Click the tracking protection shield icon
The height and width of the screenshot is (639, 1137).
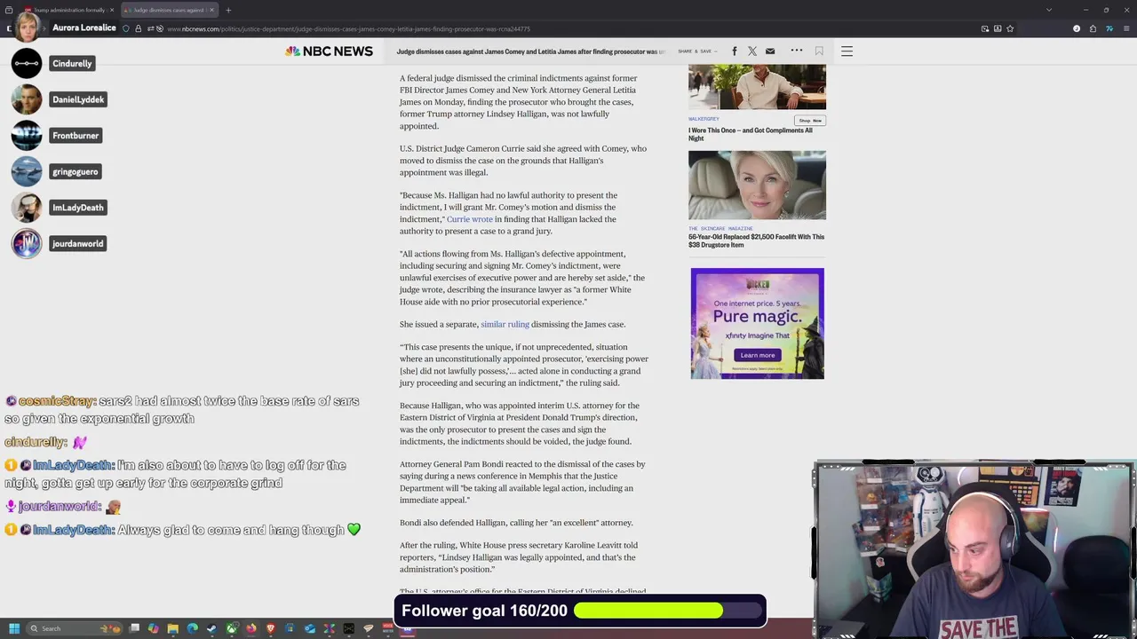tap(126, 28)
